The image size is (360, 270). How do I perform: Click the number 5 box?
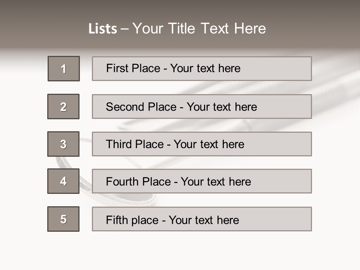[x=63, y=219]
